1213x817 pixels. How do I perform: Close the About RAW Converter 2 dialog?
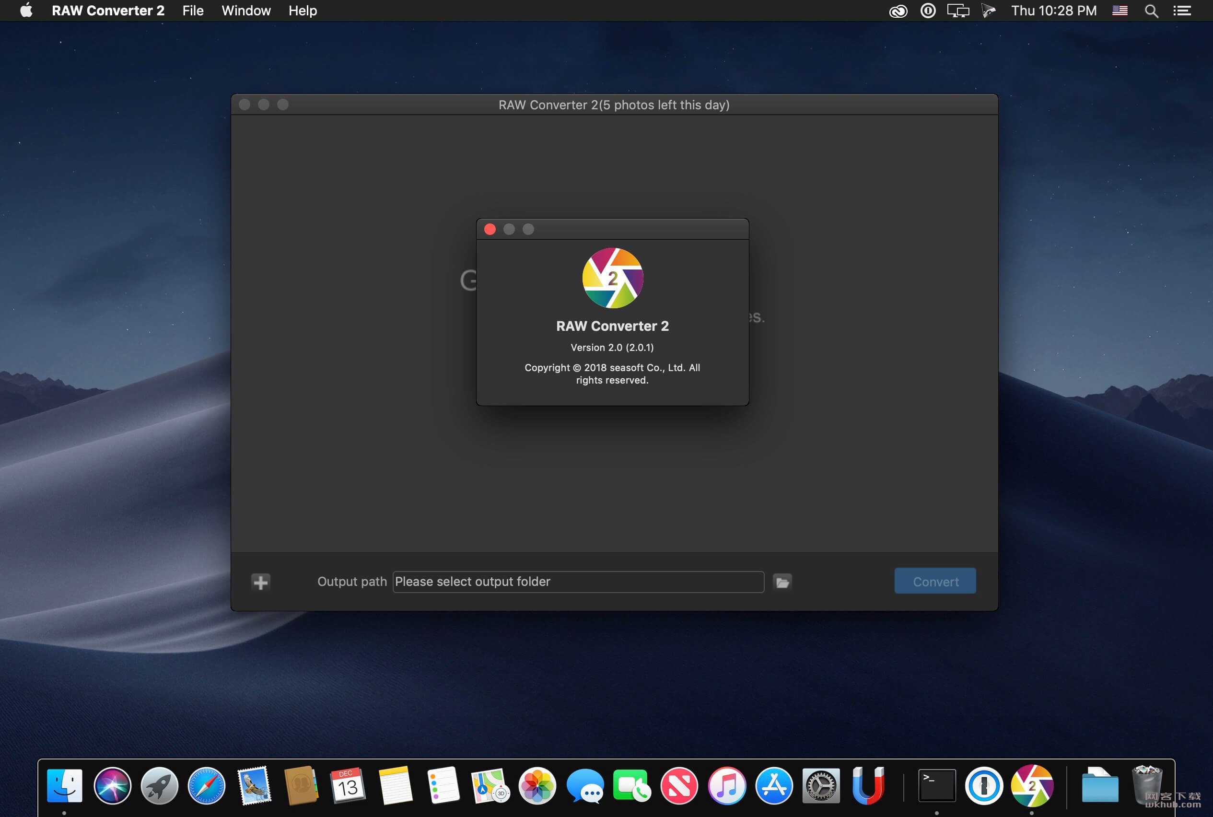point(490,229)
